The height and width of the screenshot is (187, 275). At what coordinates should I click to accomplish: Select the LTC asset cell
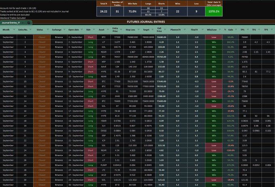click(x=104, y=170)
